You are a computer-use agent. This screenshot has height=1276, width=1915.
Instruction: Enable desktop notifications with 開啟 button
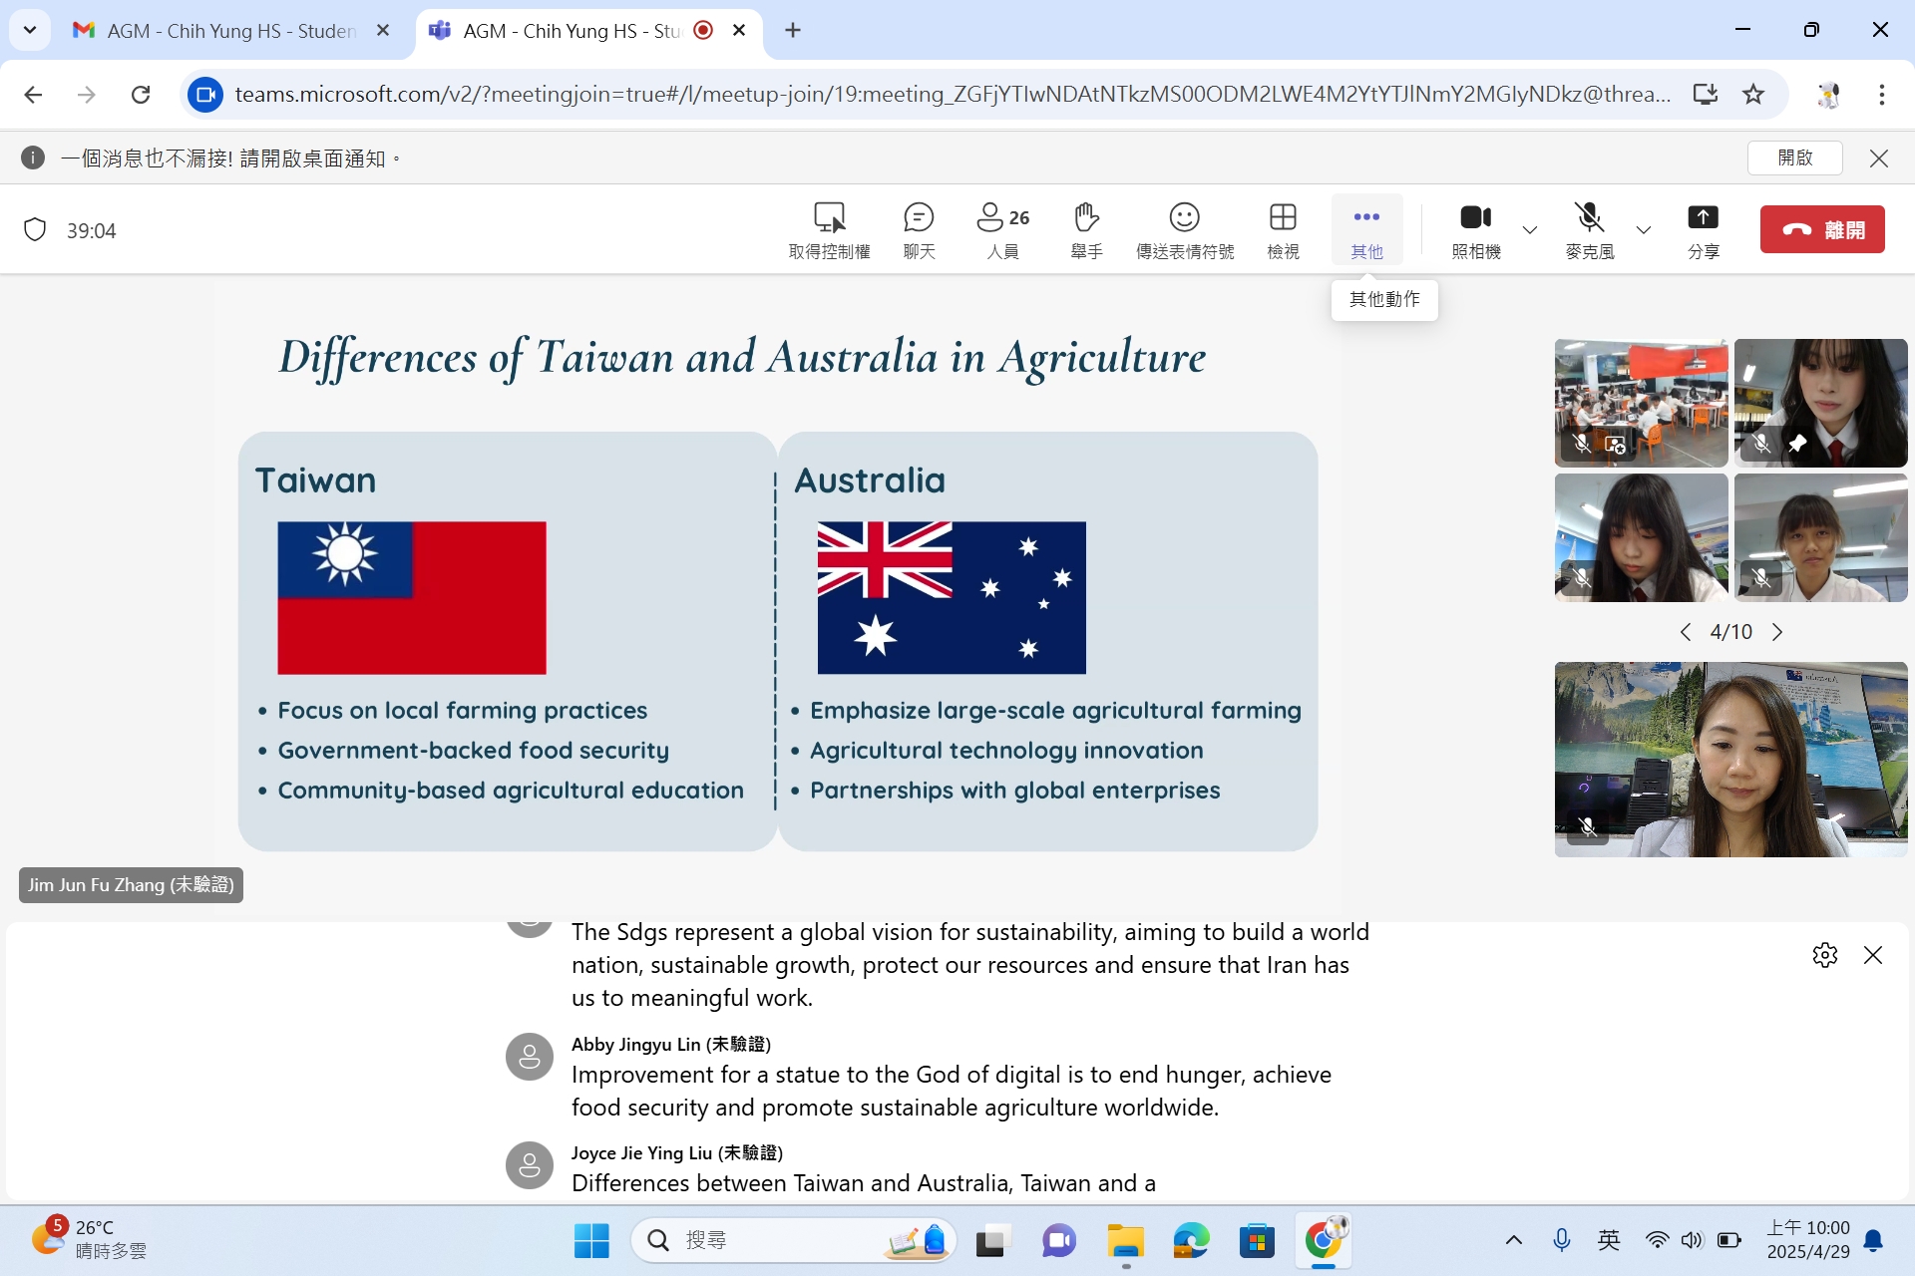(x=1794, y=158)
